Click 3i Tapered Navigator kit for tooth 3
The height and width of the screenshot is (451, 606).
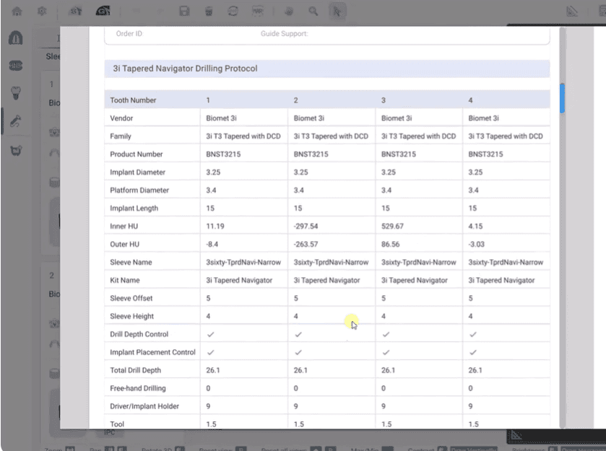415,280
